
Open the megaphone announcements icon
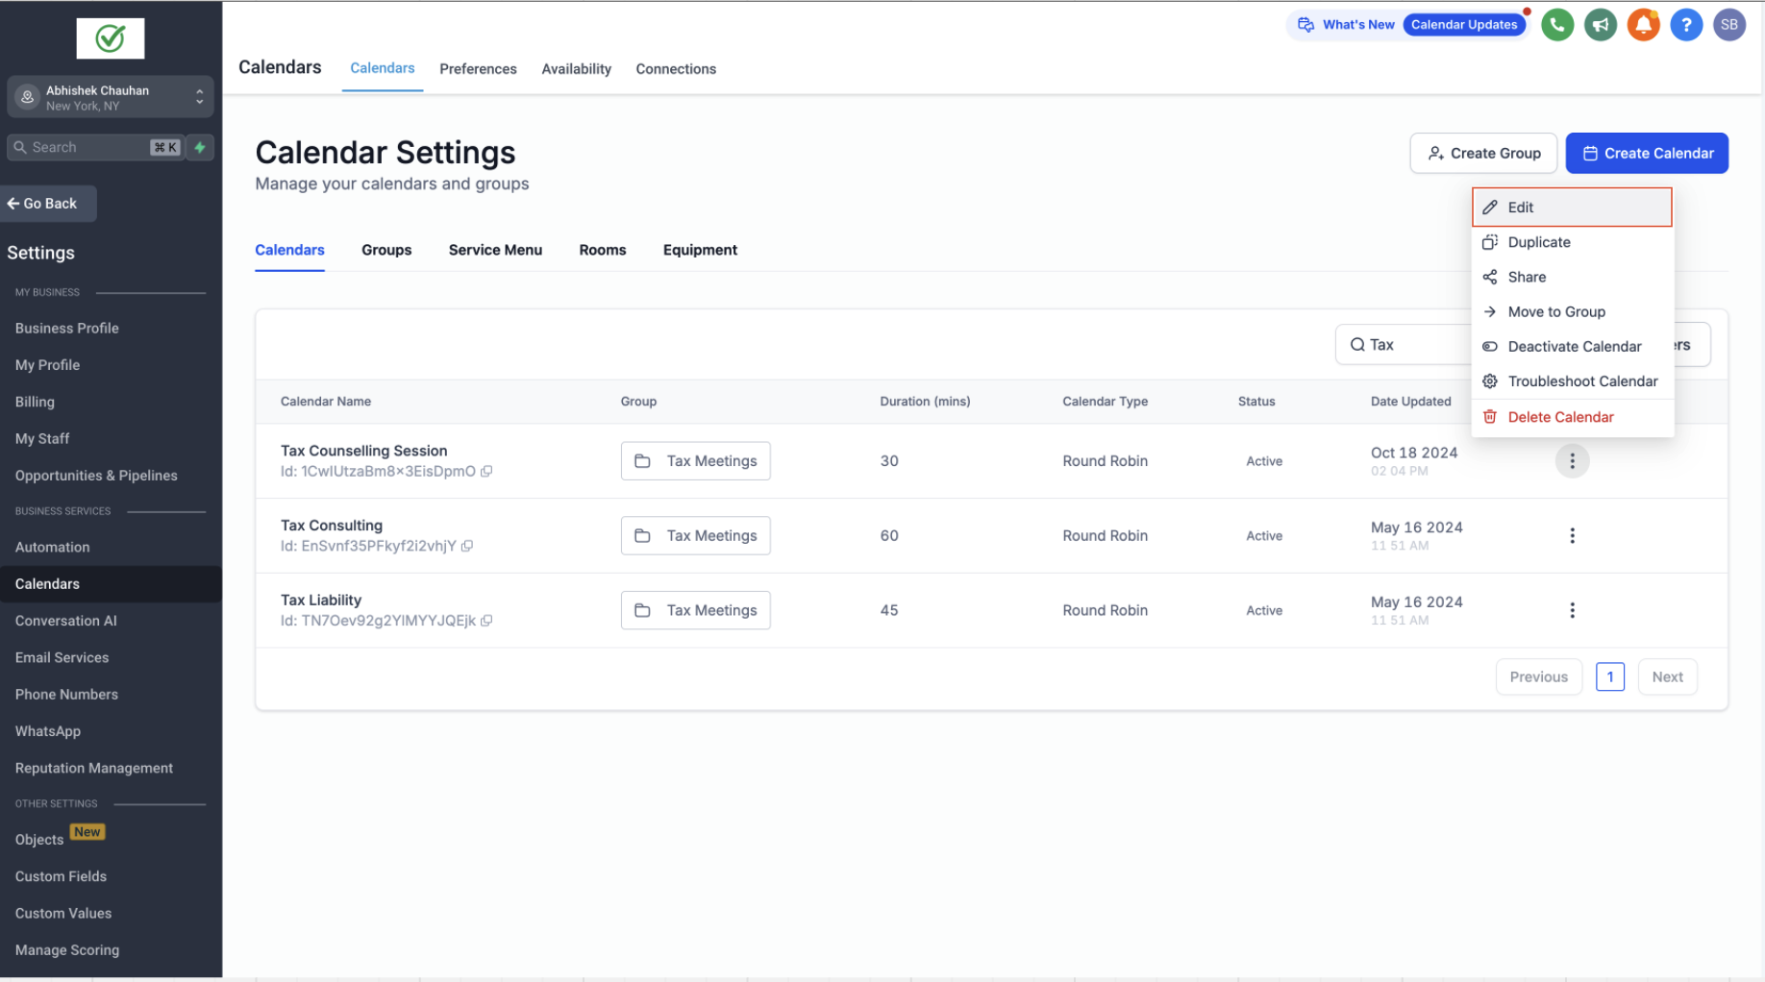pos(1600,25)
